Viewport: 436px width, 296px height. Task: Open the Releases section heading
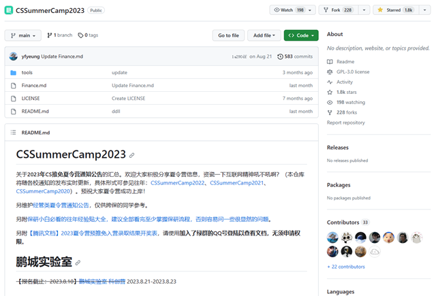(x=338, y=148)
